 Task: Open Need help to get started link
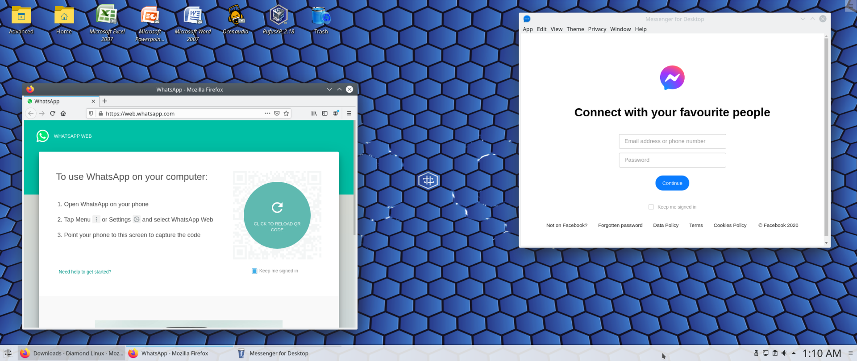coord(85,272)
